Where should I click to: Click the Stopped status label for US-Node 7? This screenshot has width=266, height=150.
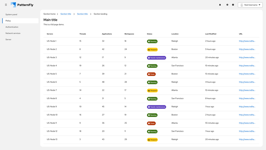pos(152,90)
